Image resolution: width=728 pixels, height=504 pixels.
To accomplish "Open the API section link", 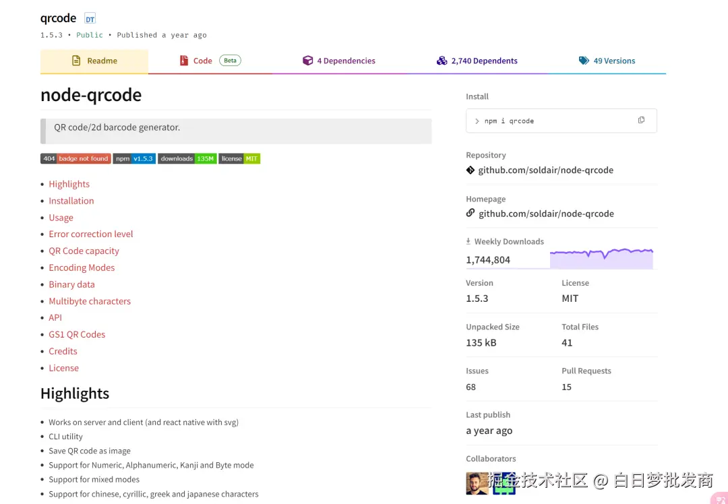I will click(x=55, y=318).
